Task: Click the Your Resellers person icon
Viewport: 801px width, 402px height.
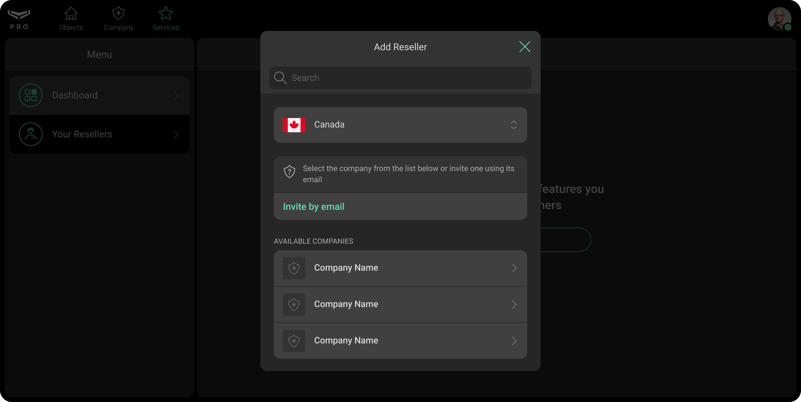Action: coord(31,134)
